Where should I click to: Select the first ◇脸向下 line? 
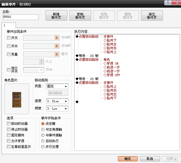pyautogui.click(x=110, y=40)
